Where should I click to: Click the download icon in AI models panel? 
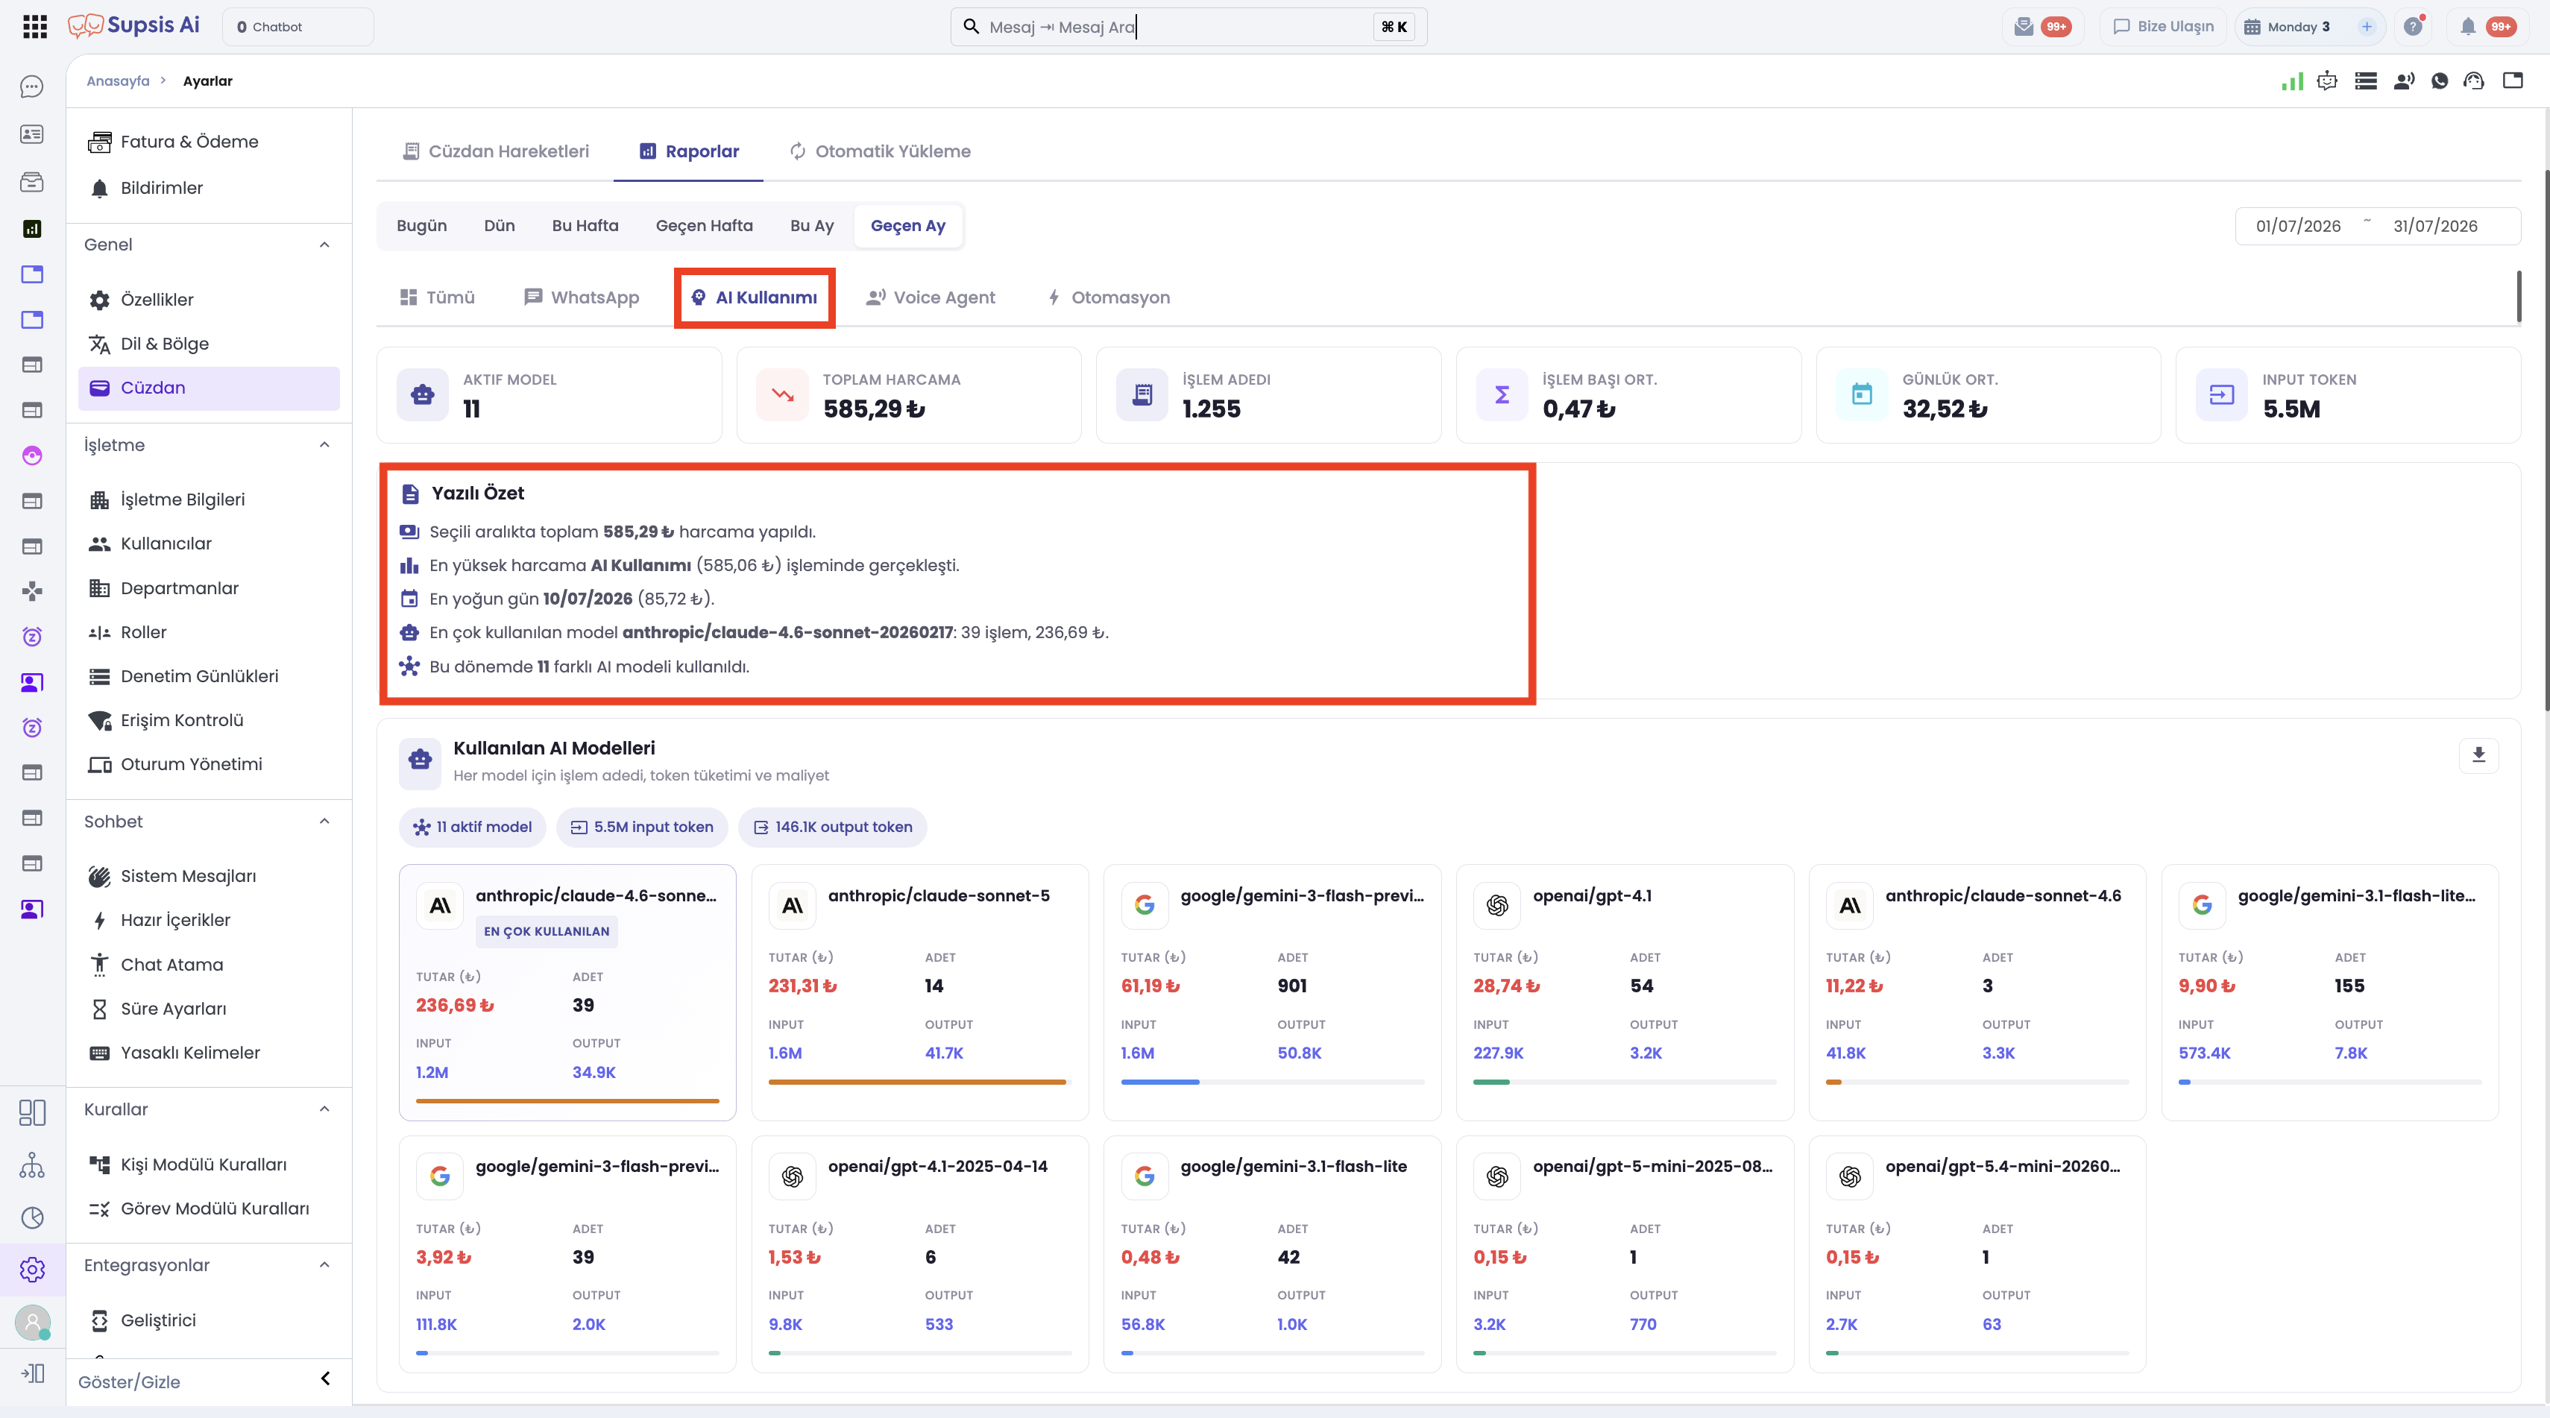tap(2478, 756)
